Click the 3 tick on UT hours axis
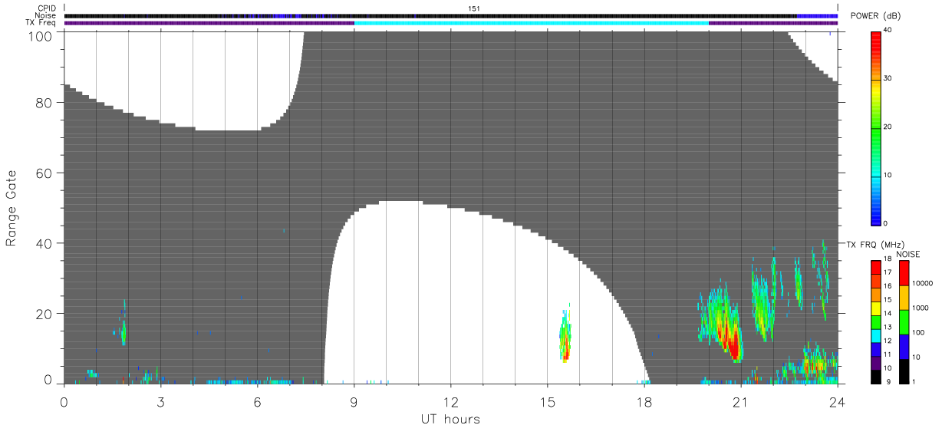This screenshot has height=435, width=942. (x=160, y=401)
